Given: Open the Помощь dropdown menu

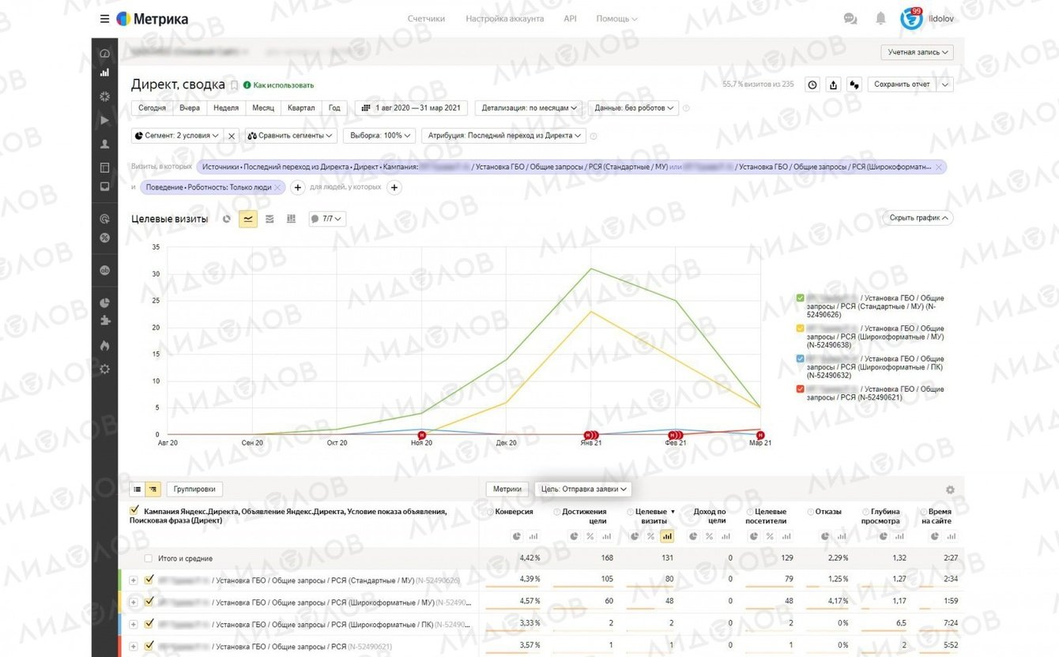Looking at the screenshot, I should point(616,19).
